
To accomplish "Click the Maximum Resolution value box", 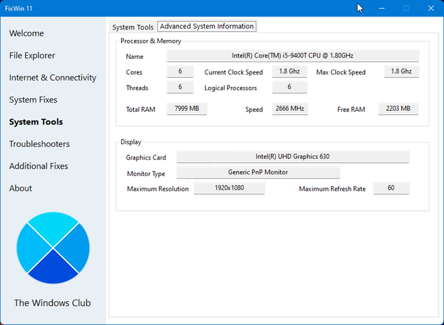I will tap(229, 188).
